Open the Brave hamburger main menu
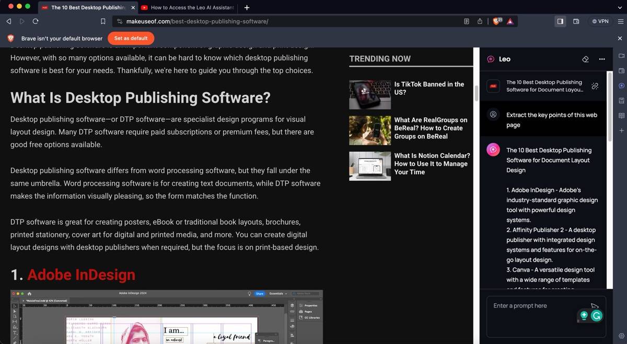 (620, 21)
